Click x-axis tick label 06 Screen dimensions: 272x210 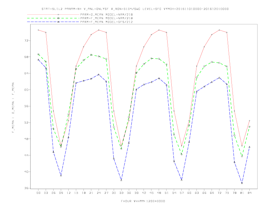(x=54, y=193)
